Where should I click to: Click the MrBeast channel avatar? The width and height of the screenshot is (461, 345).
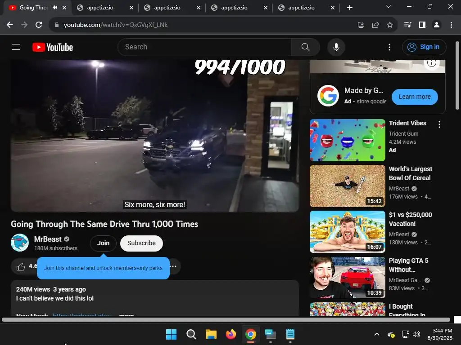click(x=20, y=243)
